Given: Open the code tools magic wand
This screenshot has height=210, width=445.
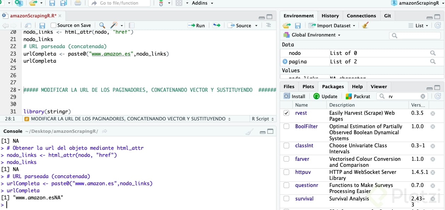Looking at the screenshot, I should coord(114,25).
